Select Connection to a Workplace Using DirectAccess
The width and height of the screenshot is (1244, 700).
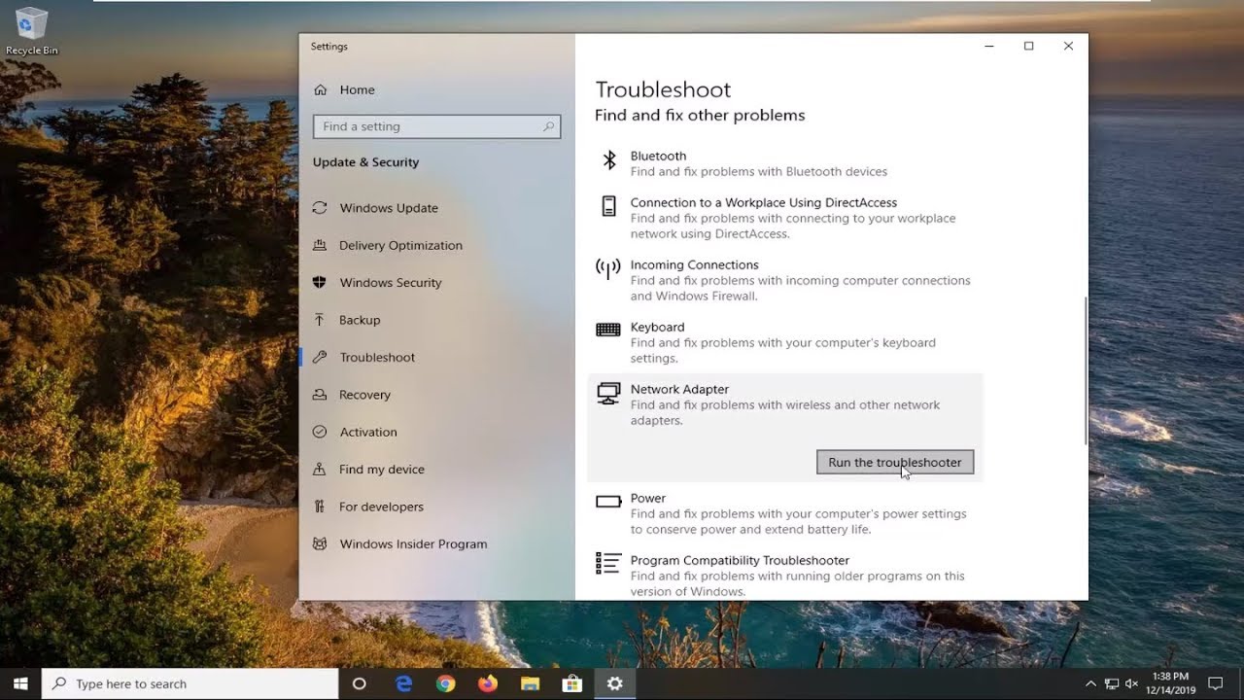(x=785, y=218)
